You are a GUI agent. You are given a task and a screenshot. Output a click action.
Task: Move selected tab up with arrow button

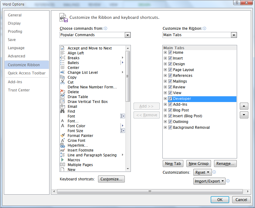(244, 106)
